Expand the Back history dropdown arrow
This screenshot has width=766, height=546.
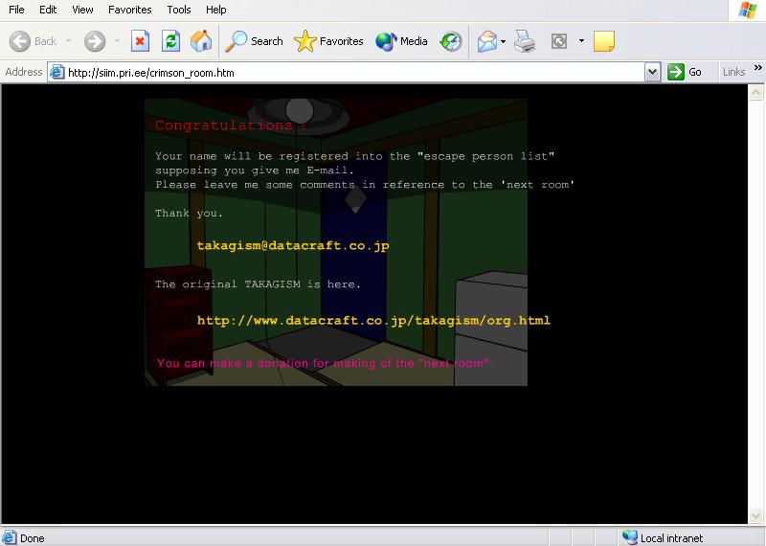68,41
